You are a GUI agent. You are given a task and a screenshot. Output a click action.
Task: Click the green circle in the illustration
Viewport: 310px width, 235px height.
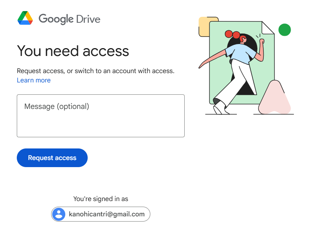(285, 29)
